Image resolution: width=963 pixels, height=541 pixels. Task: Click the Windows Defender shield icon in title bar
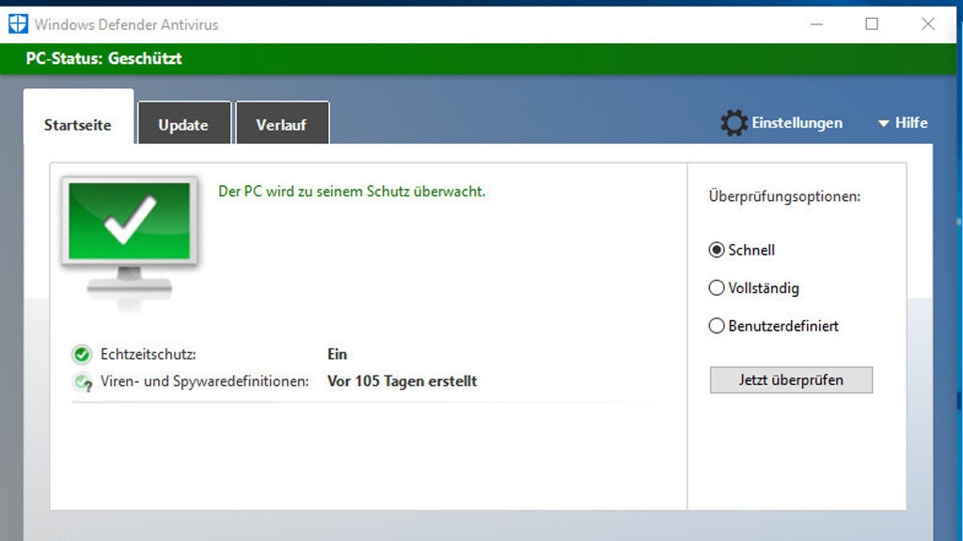pos(18,23)
